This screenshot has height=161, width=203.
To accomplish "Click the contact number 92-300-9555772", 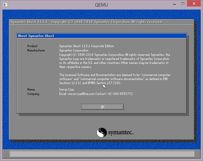I will click(x=120, y=94).
